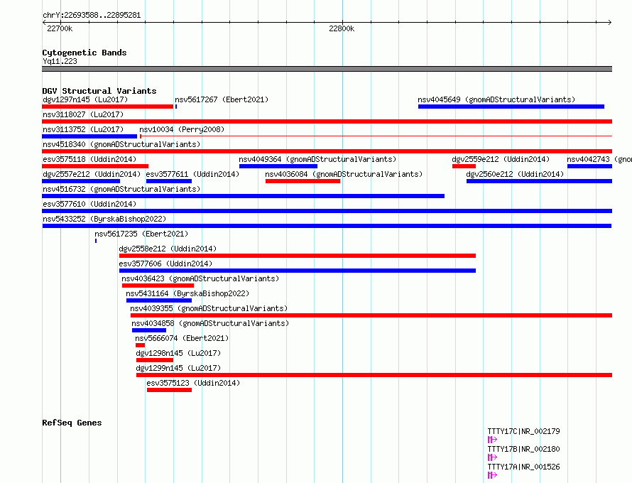
Task: Click the Yq11.223 cytogenetic band bar
Action: pos(327,69)
